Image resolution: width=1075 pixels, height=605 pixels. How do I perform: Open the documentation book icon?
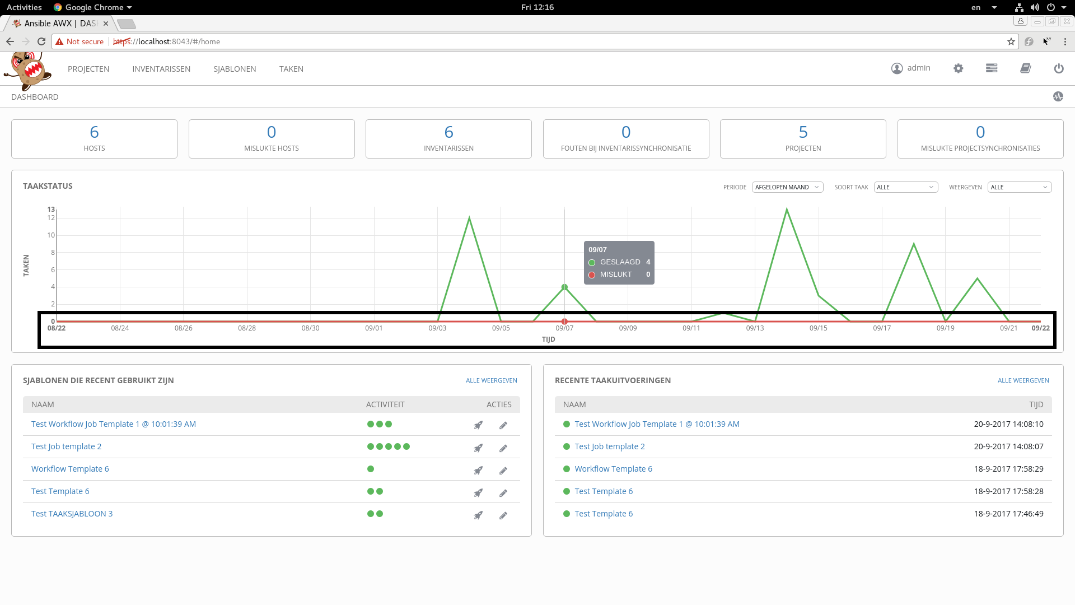click(x=1025, y=68)
